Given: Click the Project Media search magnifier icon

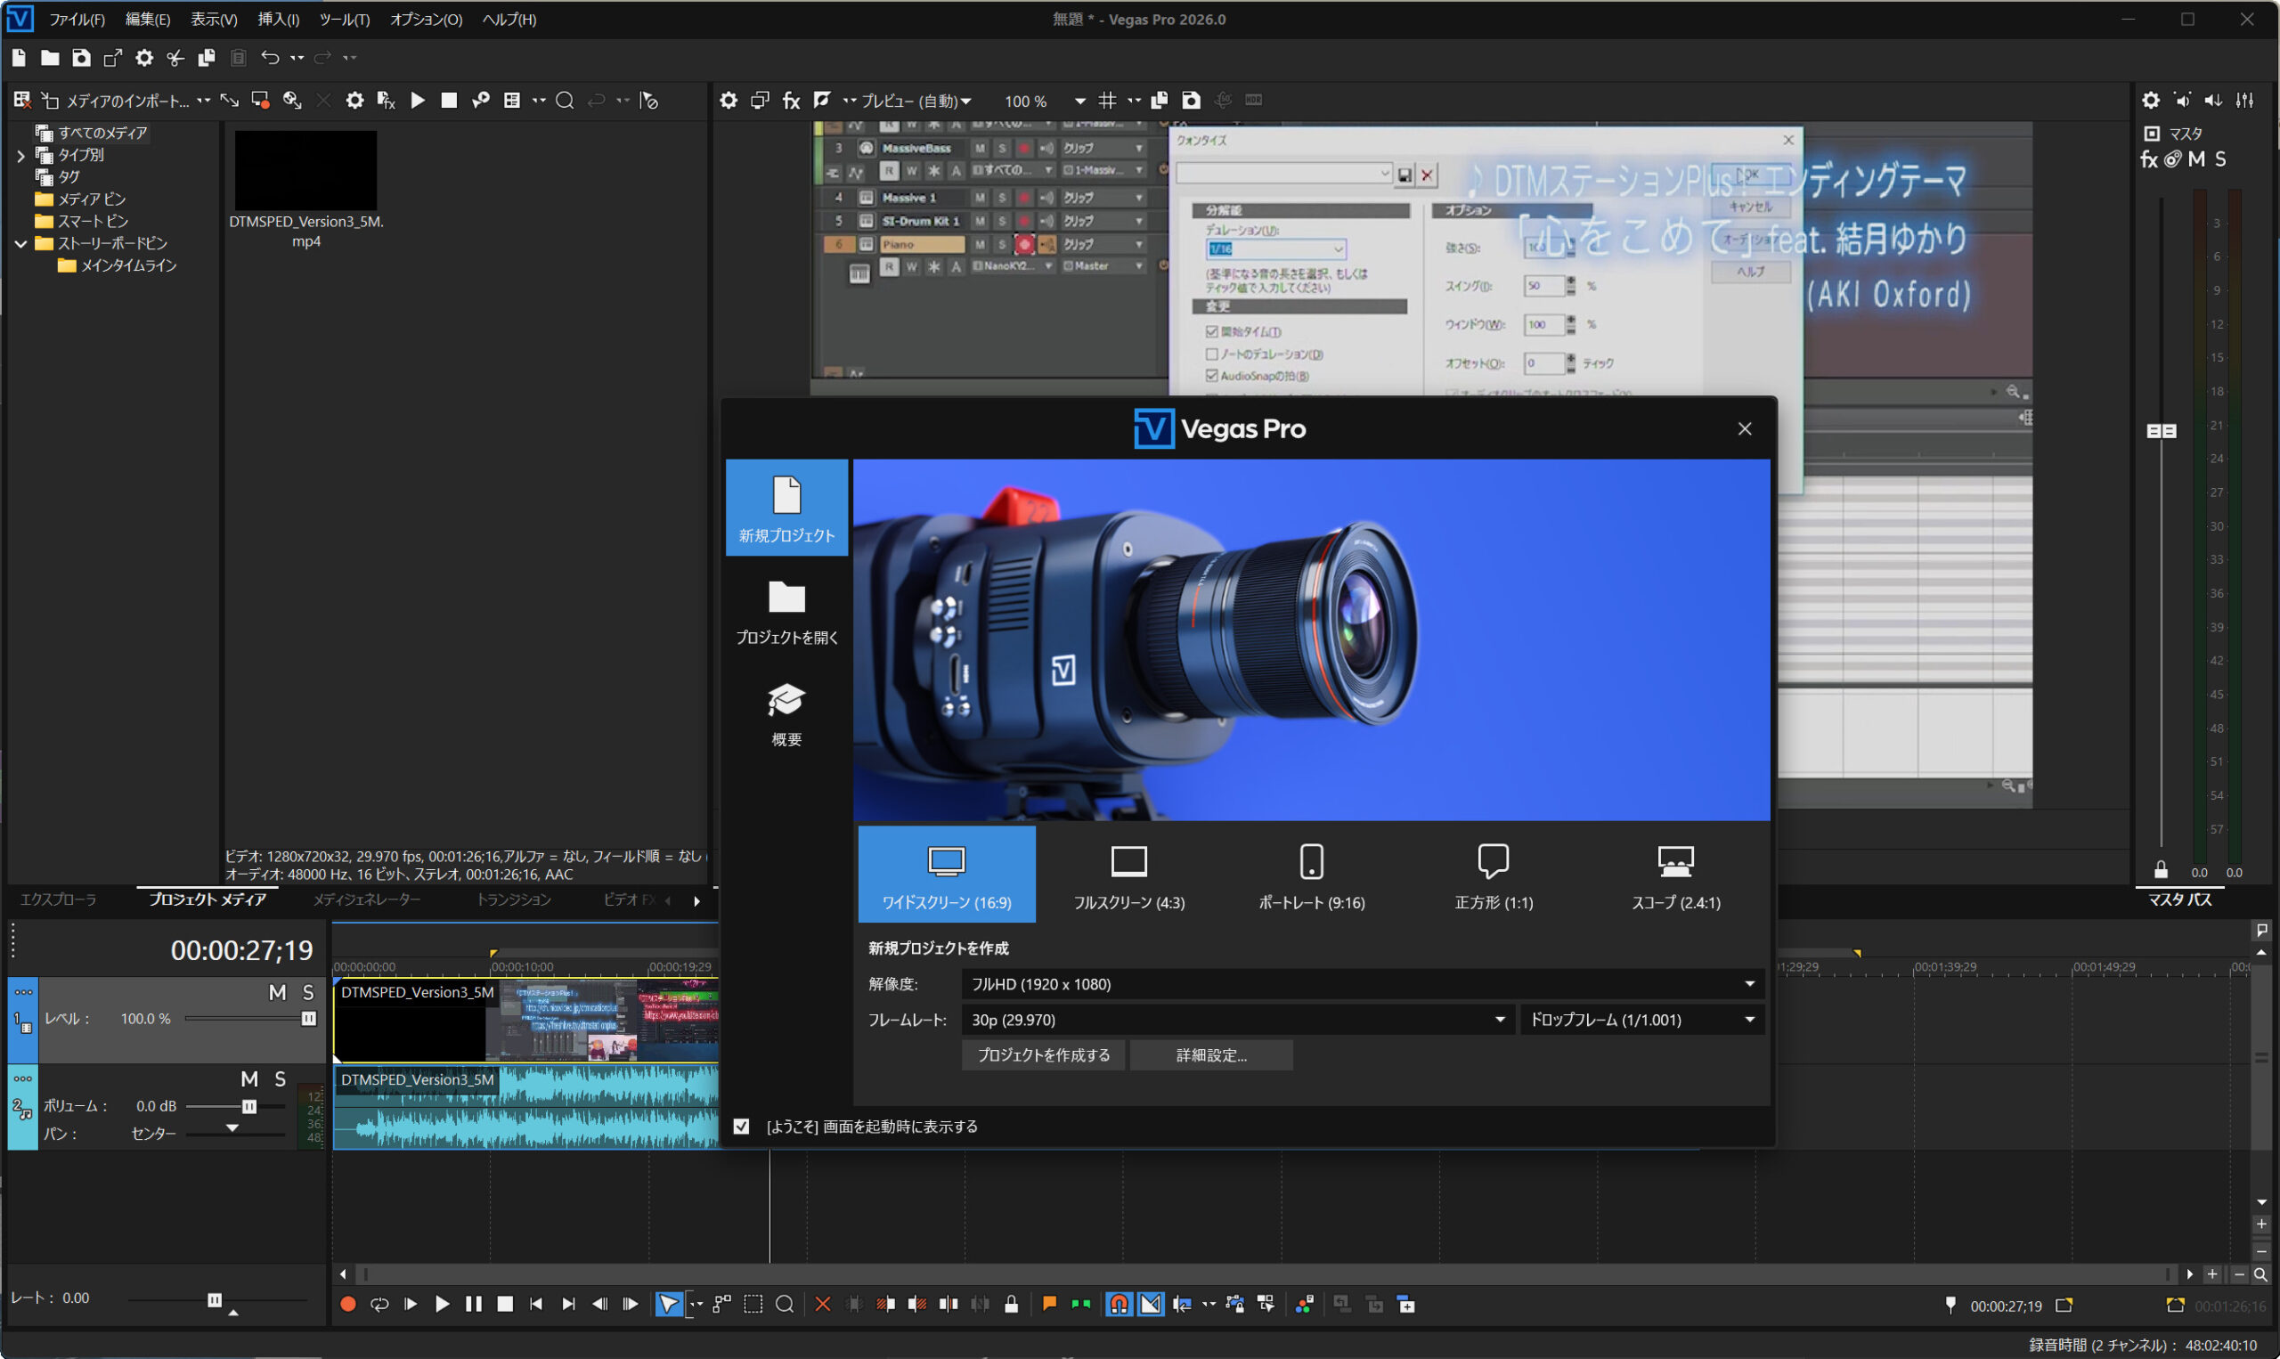Looking at the screenshot, I should 565,101.
